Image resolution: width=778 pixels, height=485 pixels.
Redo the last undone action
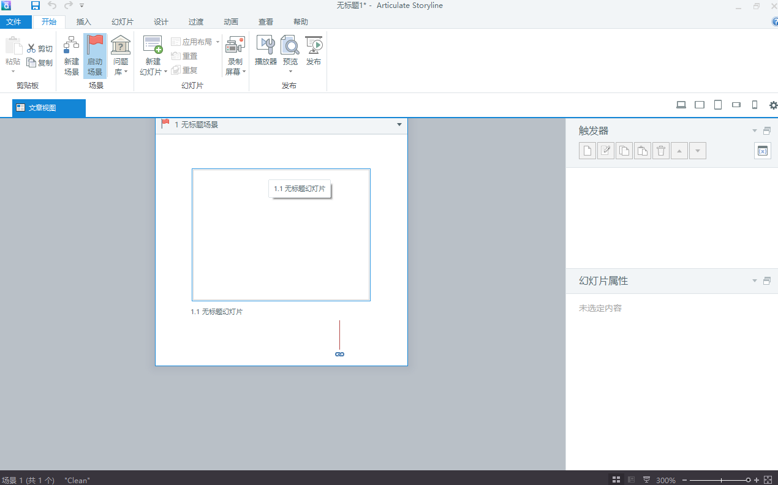point(68,6)
